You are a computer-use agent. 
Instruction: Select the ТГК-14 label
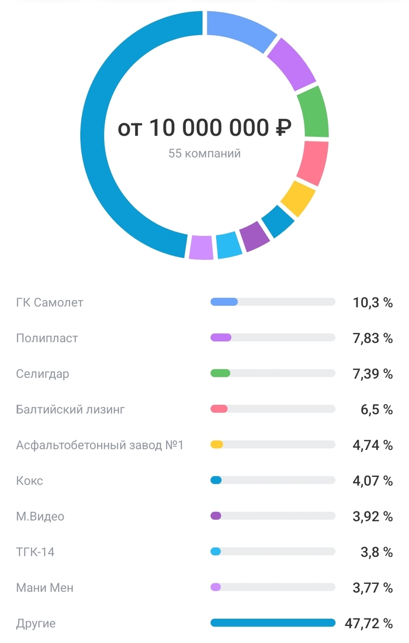35,552
